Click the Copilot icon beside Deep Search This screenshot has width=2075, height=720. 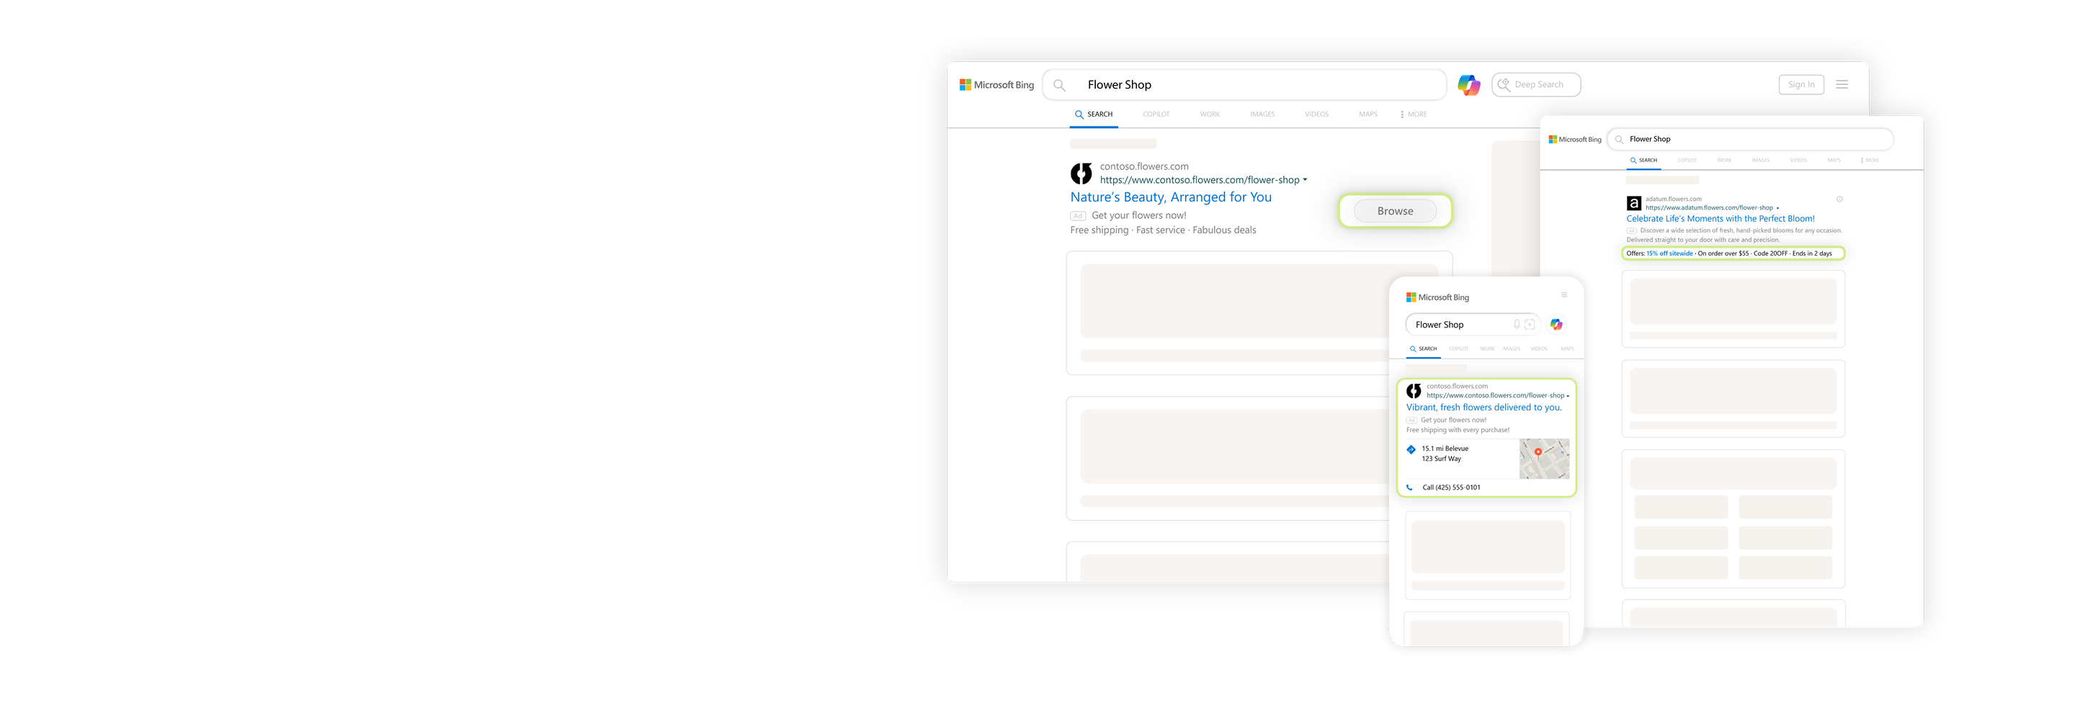(x=1468, y=84)
